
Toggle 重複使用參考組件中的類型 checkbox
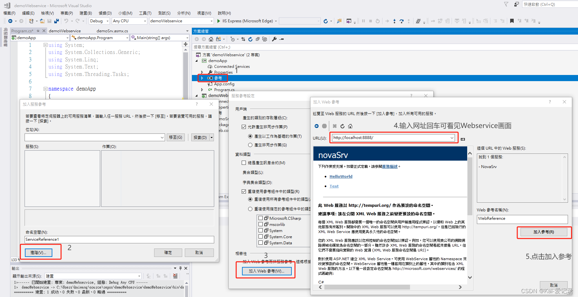click(244, 191)
